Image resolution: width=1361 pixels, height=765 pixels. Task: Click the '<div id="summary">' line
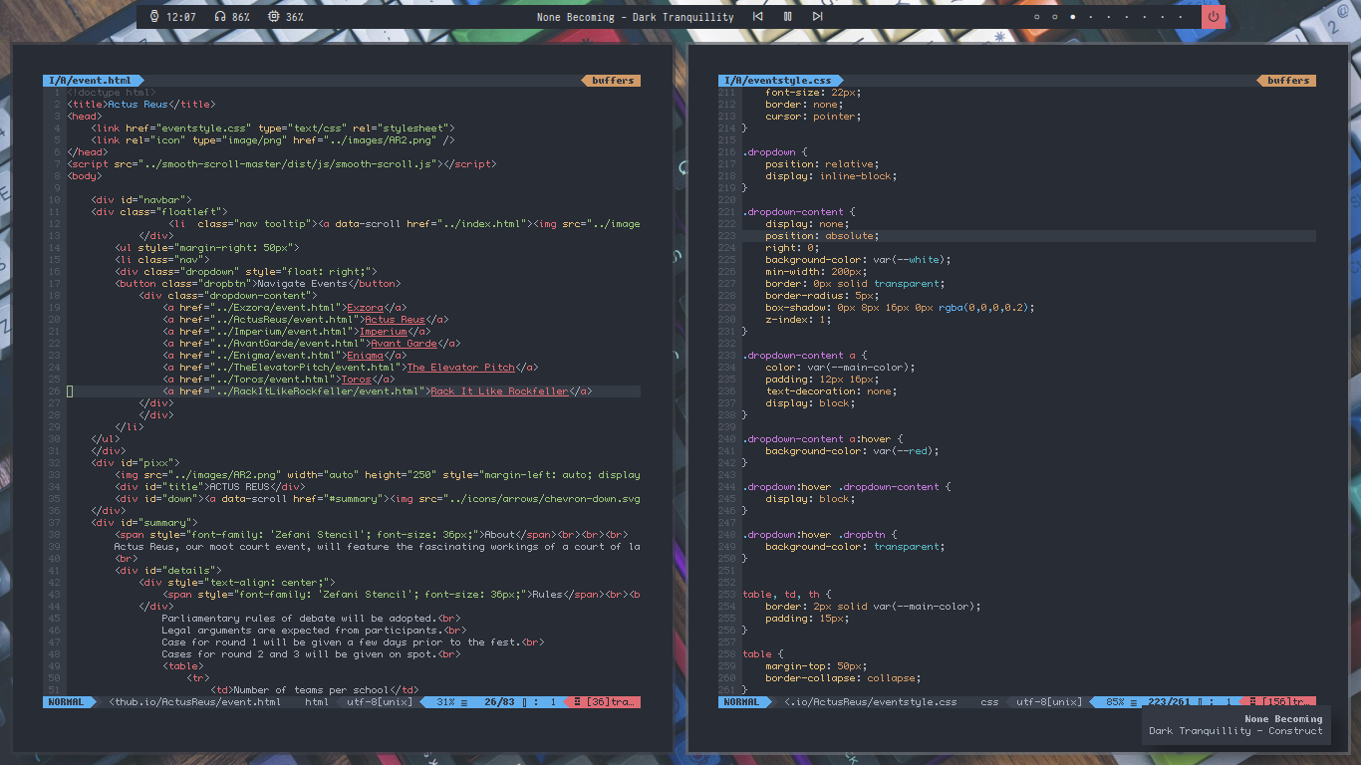[144, 523]
